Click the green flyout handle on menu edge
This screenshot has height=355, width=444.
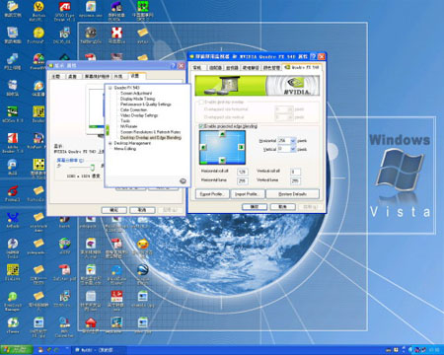[108, 130]
